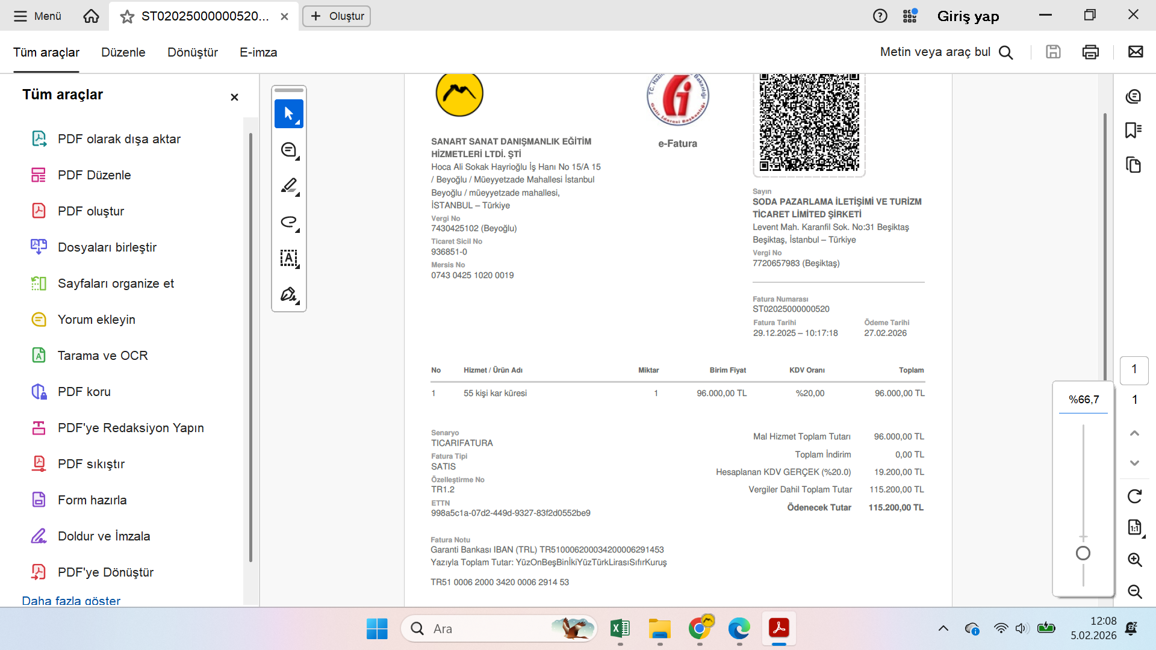Click the zoom slider handle
The width and height of the screenshot is (1156, 650).
coord(1083,554)
